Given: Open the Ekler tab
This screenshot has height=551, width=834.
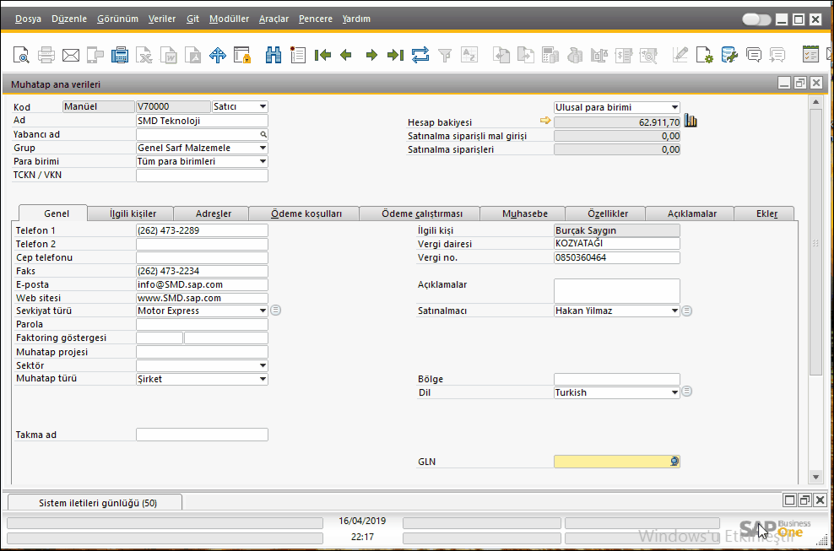Looking at the screenshot, I should pyautogui.click(x=764, y=213).
